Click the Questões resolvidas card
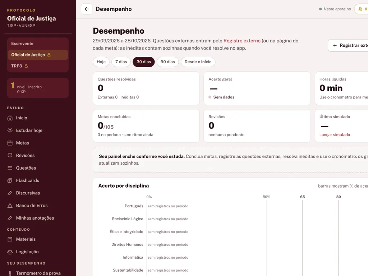Viewport: 368px width, 276px height. [146, 88]
